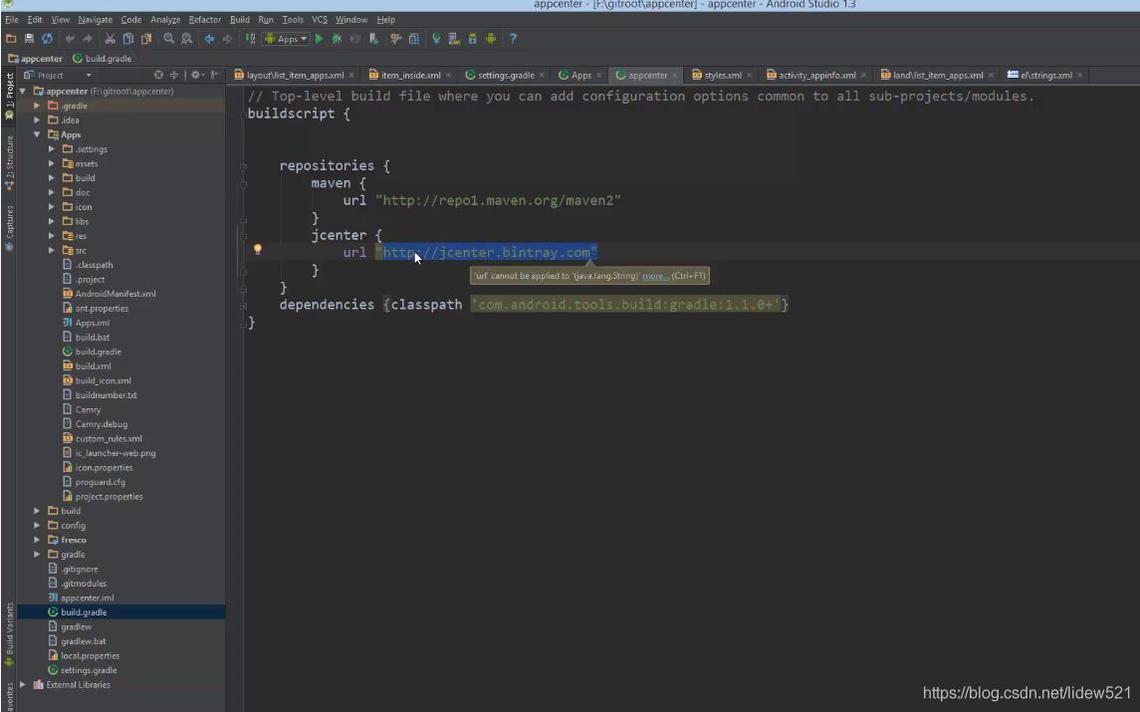1140x712 pixels.
Task: Click the yellow lightbulb quick-fix indicator
Action: pyautogui.click(x=258, y=250)
